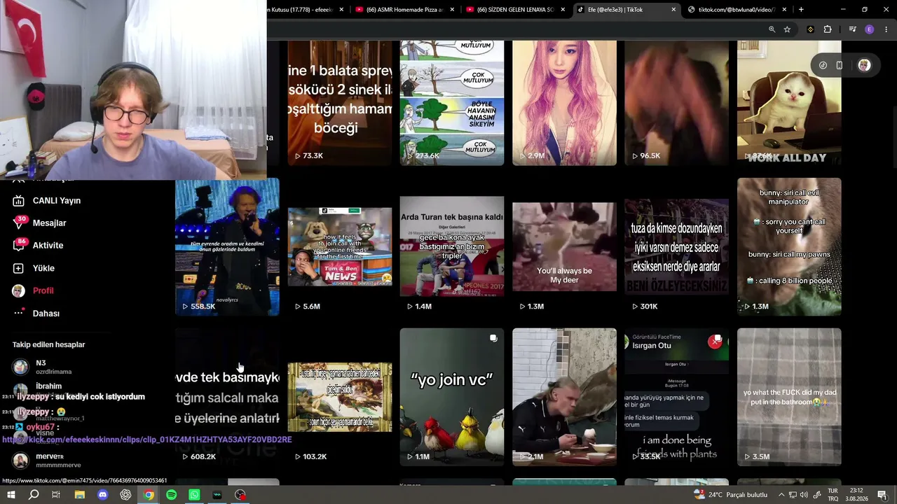Click the phone app icon in floating bar
The image size is (897, 504).
[839, 65]
